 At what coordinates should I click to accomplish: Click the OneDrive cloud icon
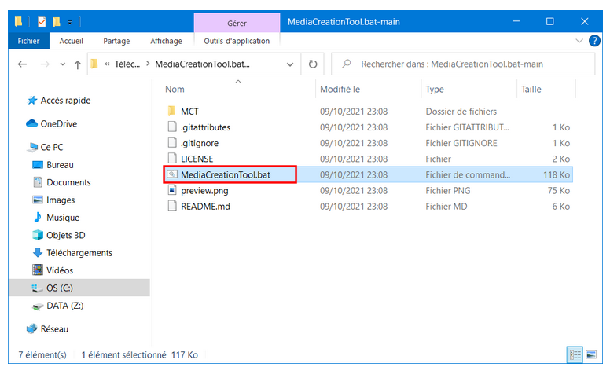point(31,123)
